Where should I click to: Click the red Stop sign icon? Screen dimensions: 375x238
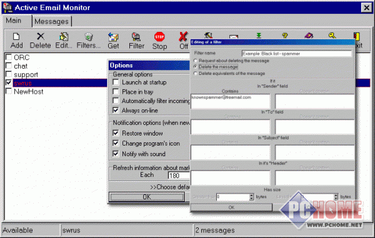tap(159, 37)
